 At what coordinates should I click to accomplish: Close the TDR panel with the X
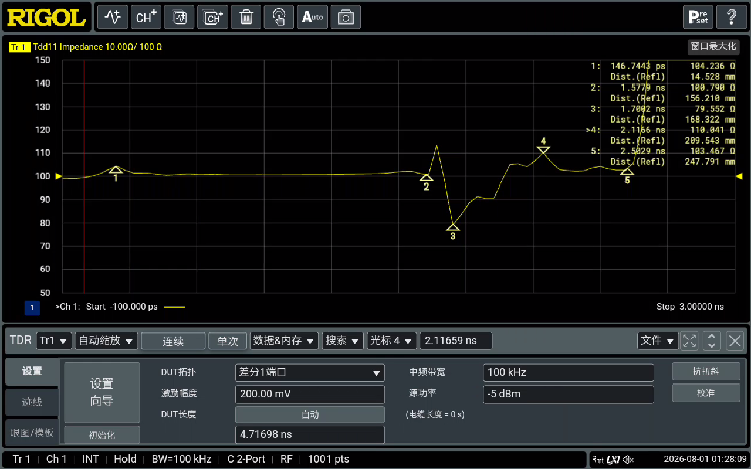(x=735, y=341)
